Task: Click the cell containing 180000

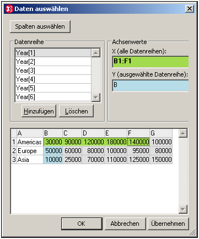Action: point(116,142)
